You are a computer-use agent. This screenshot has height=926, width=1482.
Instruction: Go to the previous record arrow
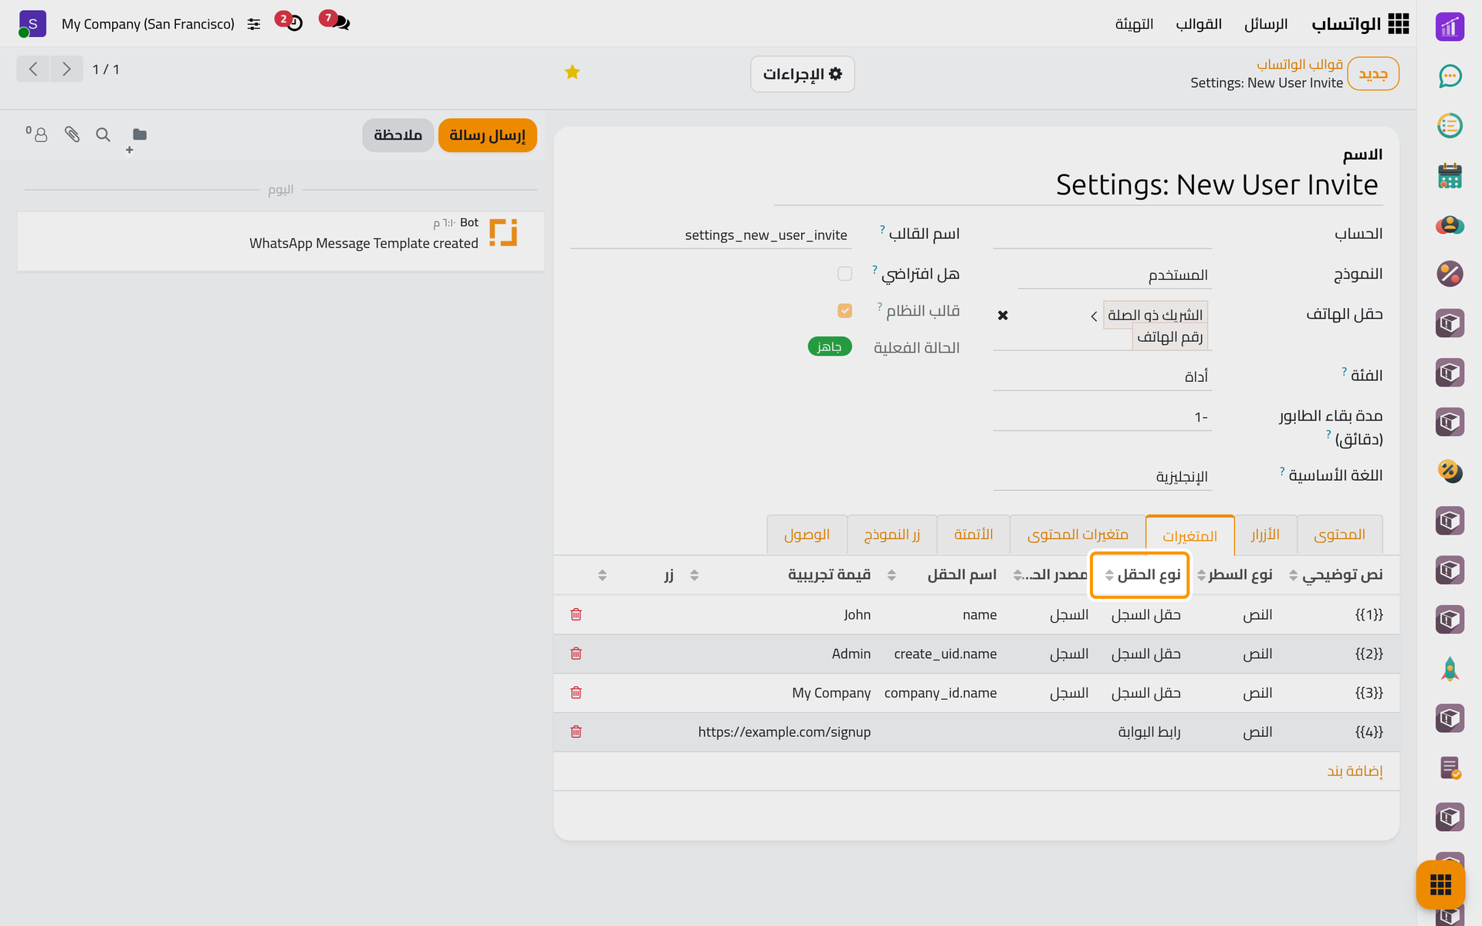pyautogui.click(x=33, y=69)
